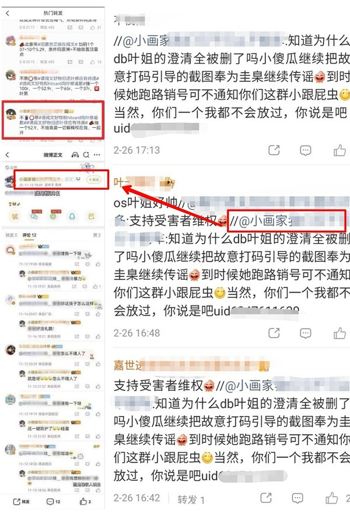Like the post dated 2-26 16:48
This screenshot has width=350, height=517.
339,334
